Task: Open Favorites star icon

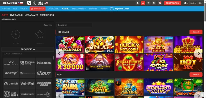Action: [x=40, y=34]
